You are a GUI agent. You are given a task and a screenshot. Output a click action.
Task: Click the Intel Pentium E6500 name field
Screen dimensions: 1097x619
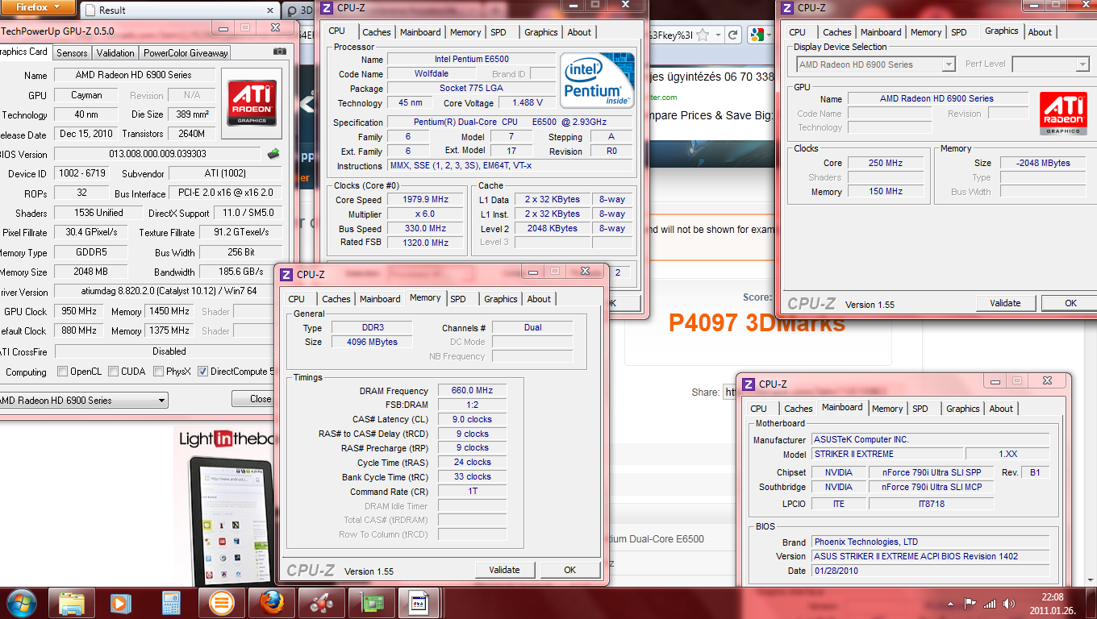click(471, 59)
